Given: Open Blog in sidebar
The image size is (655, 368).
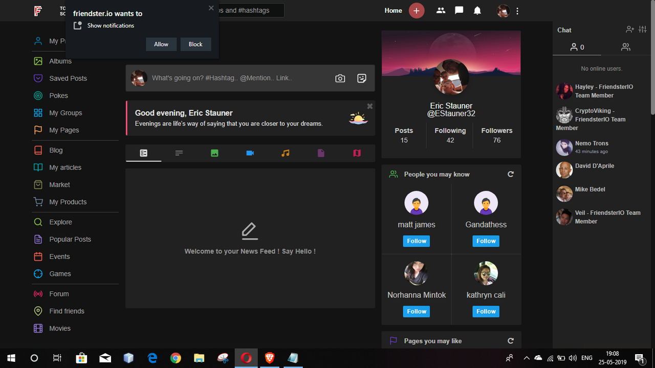Looking at the screenshot, I should [x=56, y=150].
